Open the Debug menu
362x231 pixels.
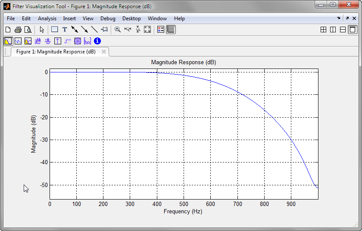click(108, 19)
